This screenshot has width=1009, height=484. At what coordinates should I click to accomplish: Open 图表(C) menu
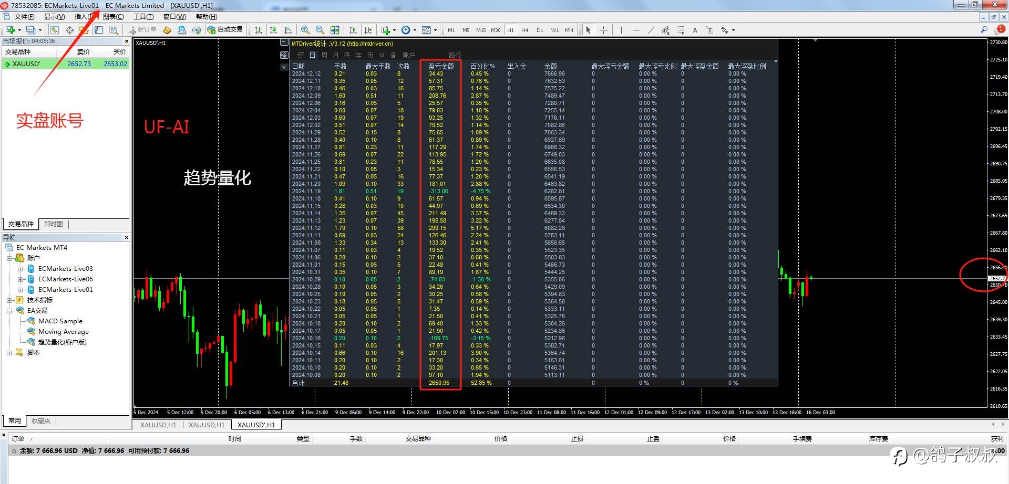(x=114, y=17)
